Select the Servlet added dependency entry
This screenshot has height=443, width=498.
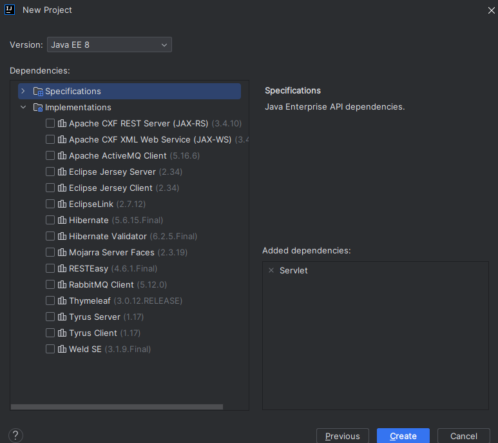click(x=294, y=270)
